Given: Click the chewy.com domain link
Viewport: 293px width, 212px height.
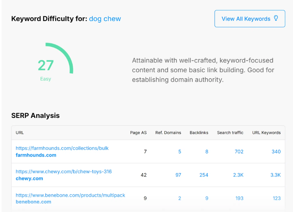Looking at the screenshot, I should [x=29, y=178].
